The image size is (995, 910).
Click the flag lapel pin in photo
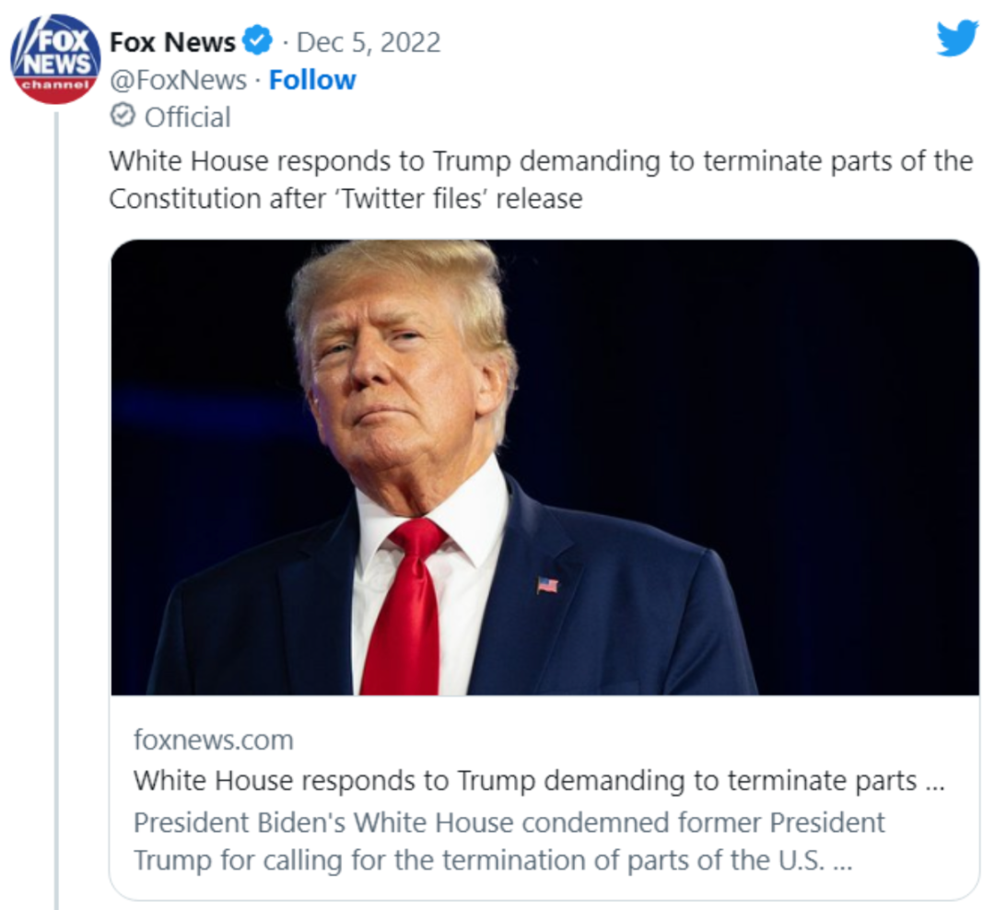click(x=547, y=585)
